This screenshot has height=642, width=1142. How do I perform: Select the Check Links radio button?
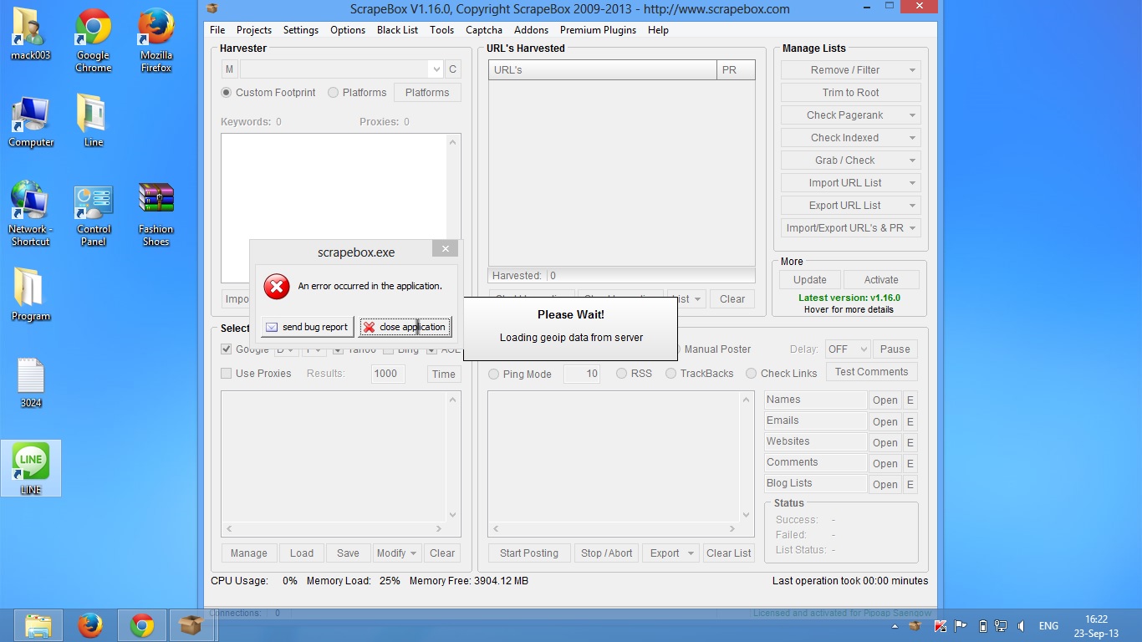point(752,374)
